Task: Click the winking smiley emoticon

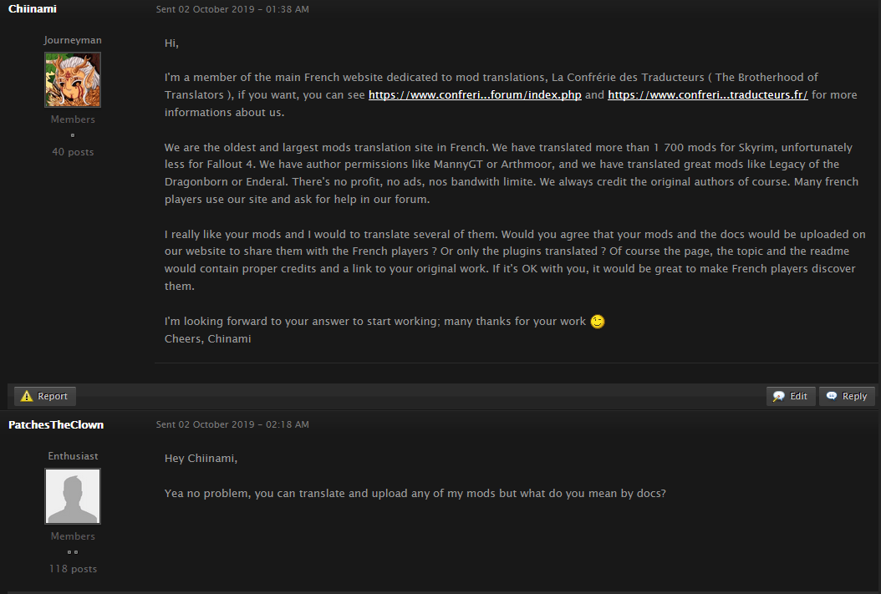Action: [x=598, y=322]
